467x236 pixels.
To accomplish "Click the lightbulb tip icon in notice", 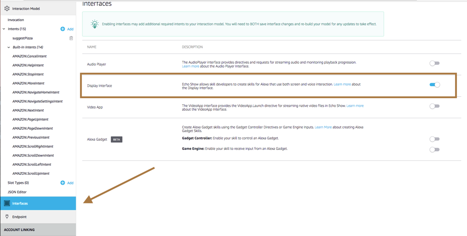I will tap(94, 24).
